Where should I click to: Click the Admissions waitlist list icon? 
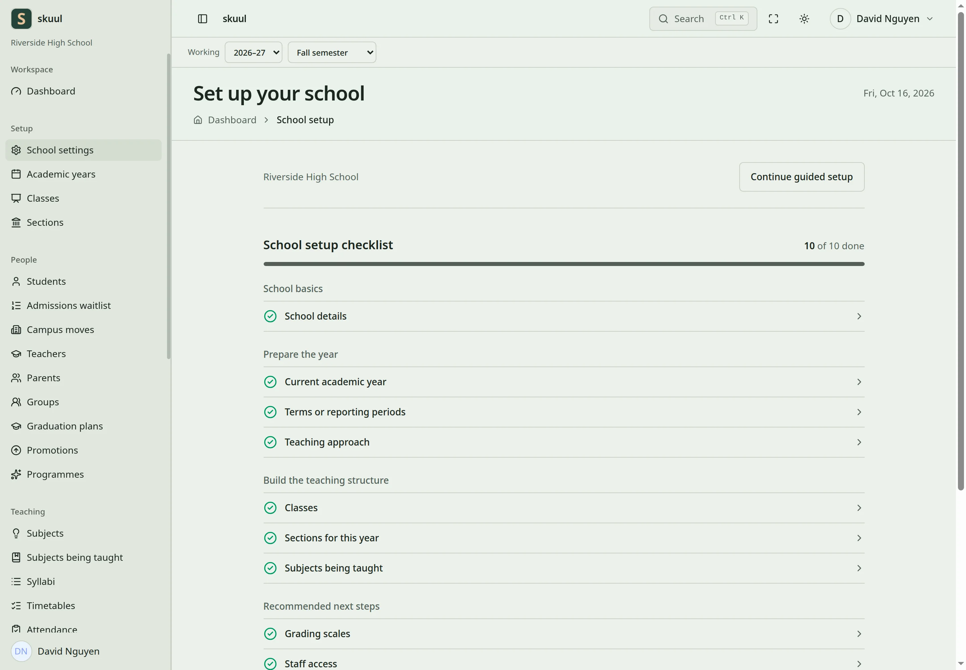point(16,306)
